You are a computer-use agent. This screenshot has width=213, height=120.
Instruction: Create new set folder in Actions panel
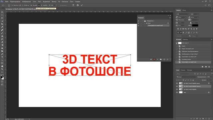click(161, 59)
